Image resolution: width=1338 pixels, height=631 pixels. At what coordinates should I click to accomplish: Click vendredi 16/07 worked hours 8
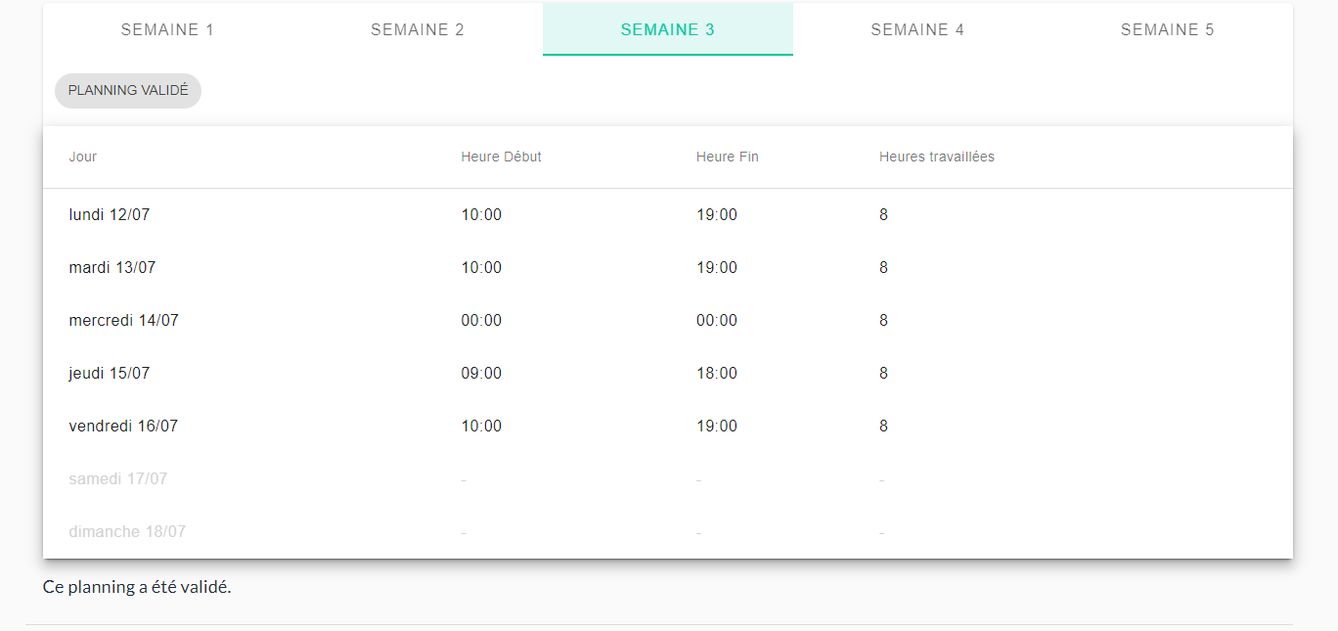[x=884, y=426]
